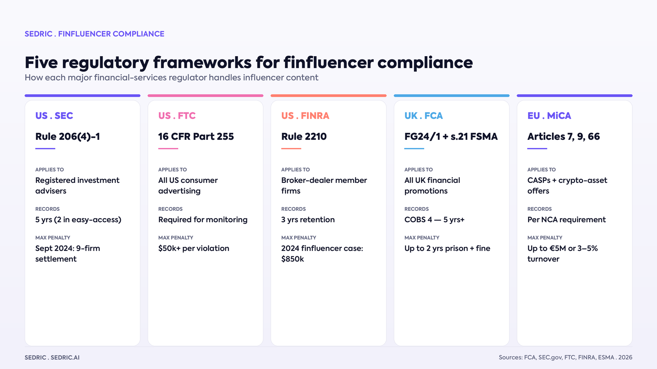
Task: Click the 'US . FTC' card heading
Action: 177,116
